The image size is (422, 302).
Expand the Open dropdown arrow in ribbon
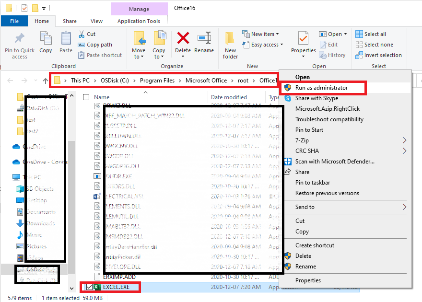click(x=345, y=34)
